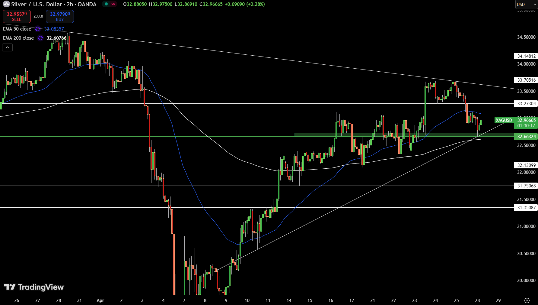Click the 32.66324 green price label
This screenshot has width=538, height=305.
[x=526, y=137]
